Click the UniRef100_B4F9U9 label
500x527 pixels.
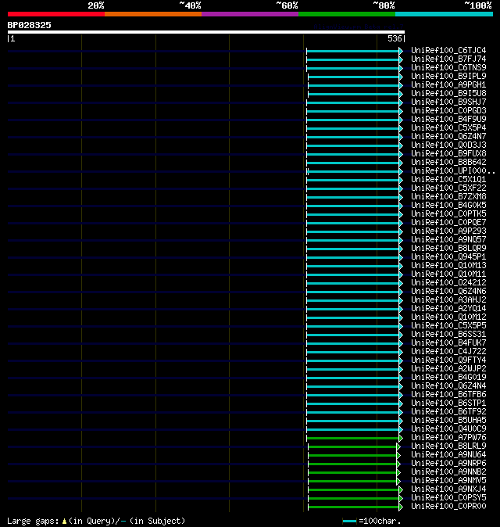(448, 120)
